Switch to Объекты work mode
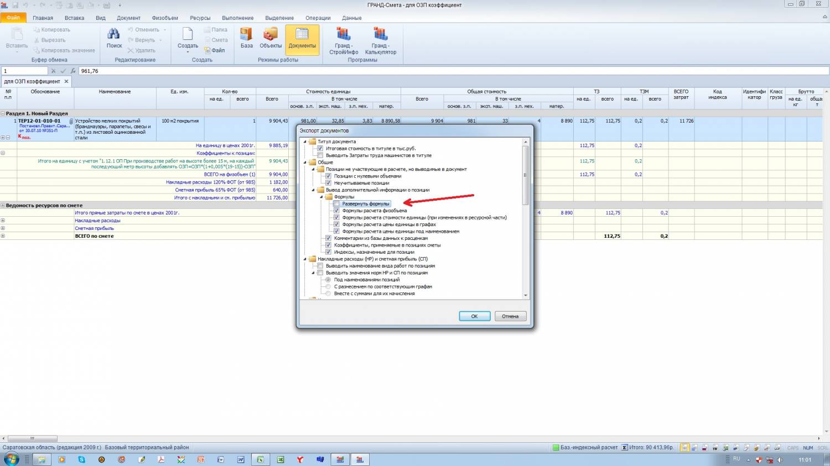The image size is (830, 466). coord(271,38)
